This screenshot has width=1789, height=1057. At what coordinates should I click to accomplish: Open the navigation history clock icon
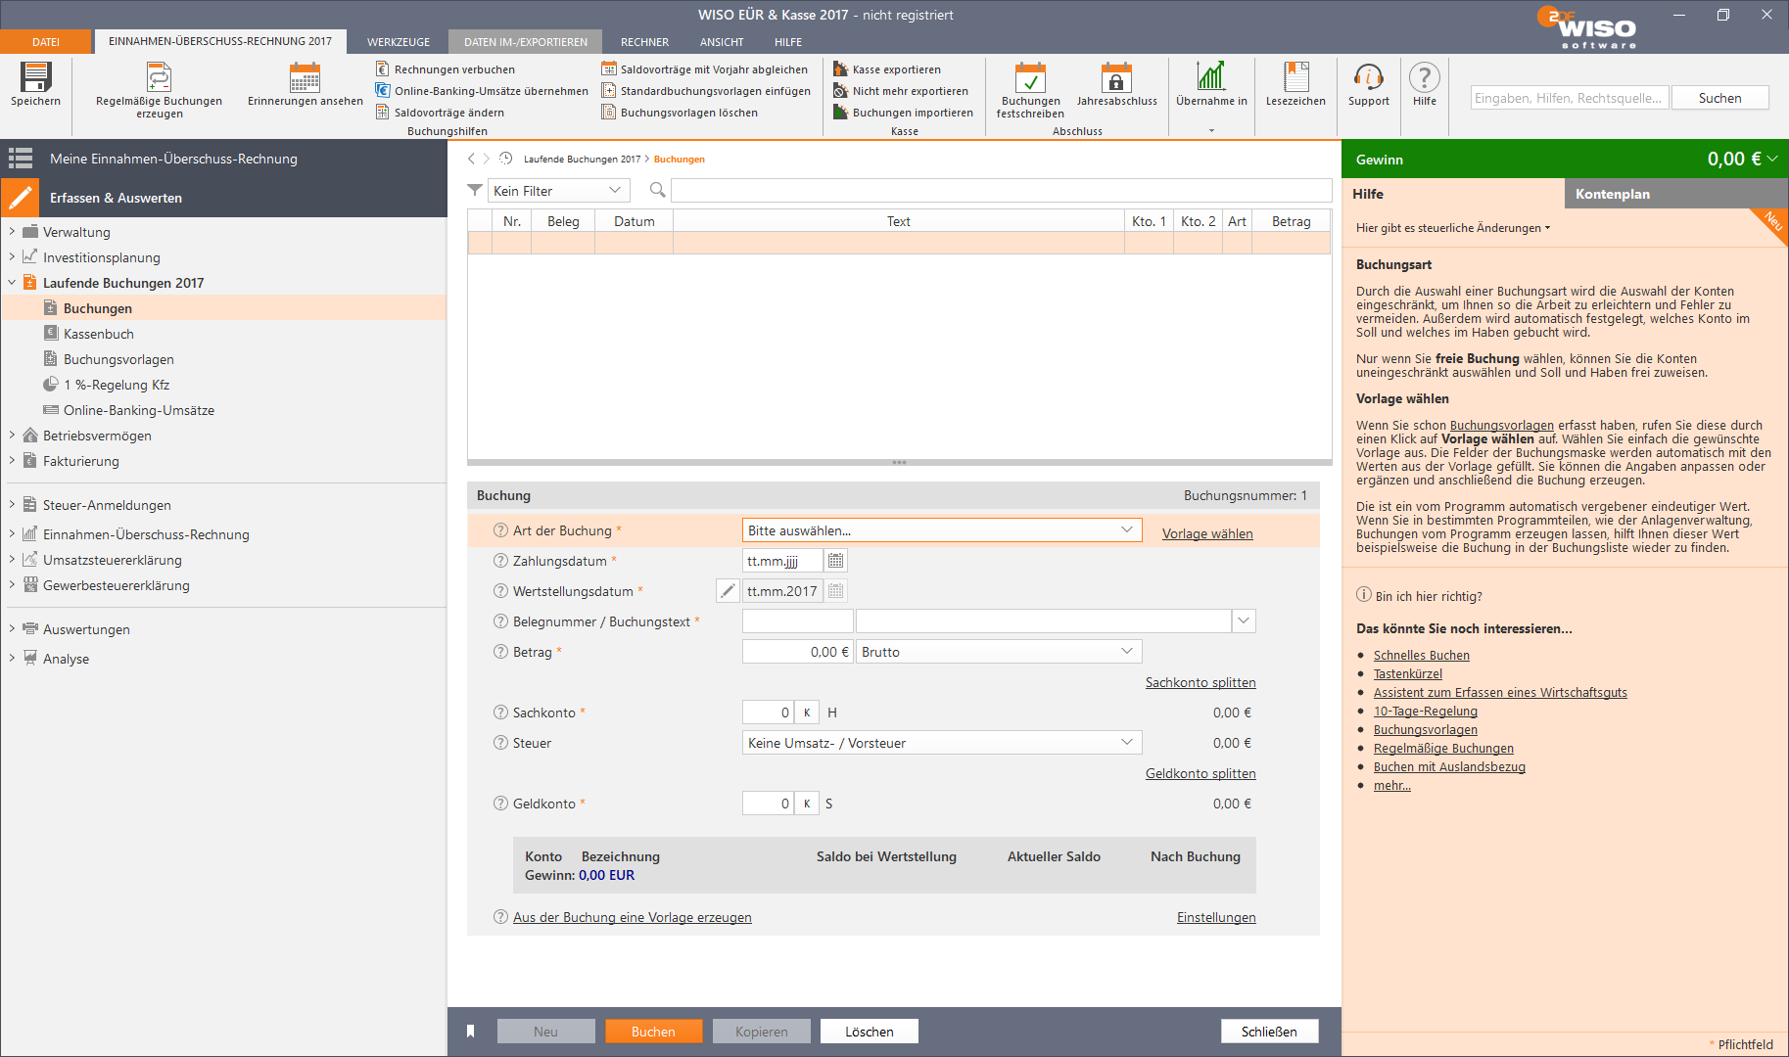point(505,159)
